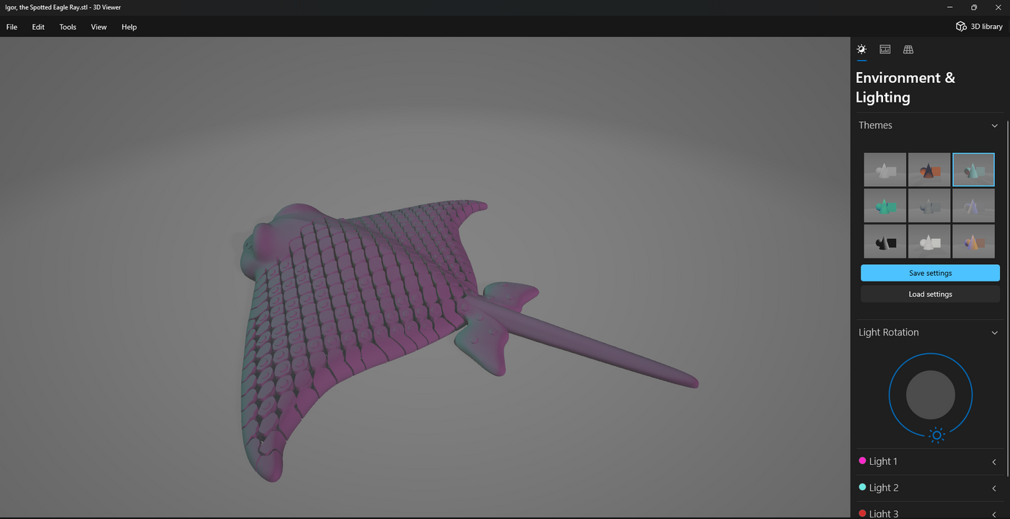Click the teal Light 2 color swatch
The width and height of the screenshot is (1010, 519).
point(861,487)
